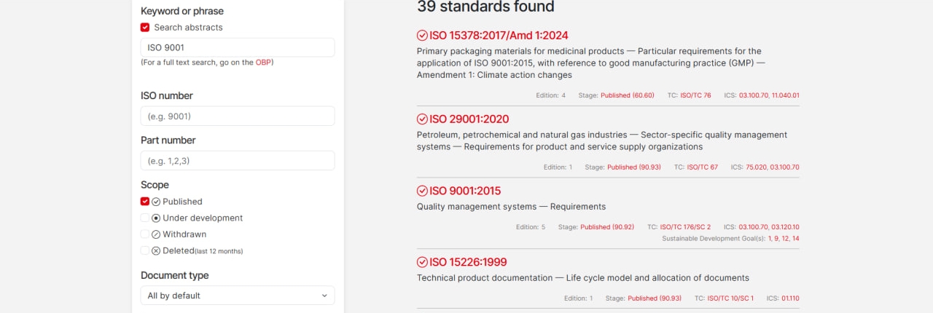Click the keyword field containing ISO 9001

pyautogui.click(x=238, y=48)
